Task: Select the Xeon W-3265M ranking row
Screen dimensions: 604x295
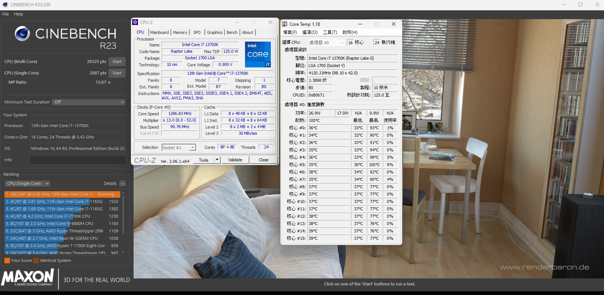Action: [62, 238]
